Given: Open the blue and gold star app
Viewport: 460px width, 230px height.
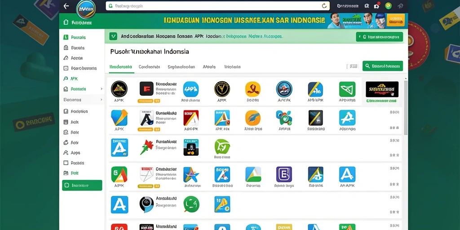Looking at the screenshot, I should click(x=190, y=175).
